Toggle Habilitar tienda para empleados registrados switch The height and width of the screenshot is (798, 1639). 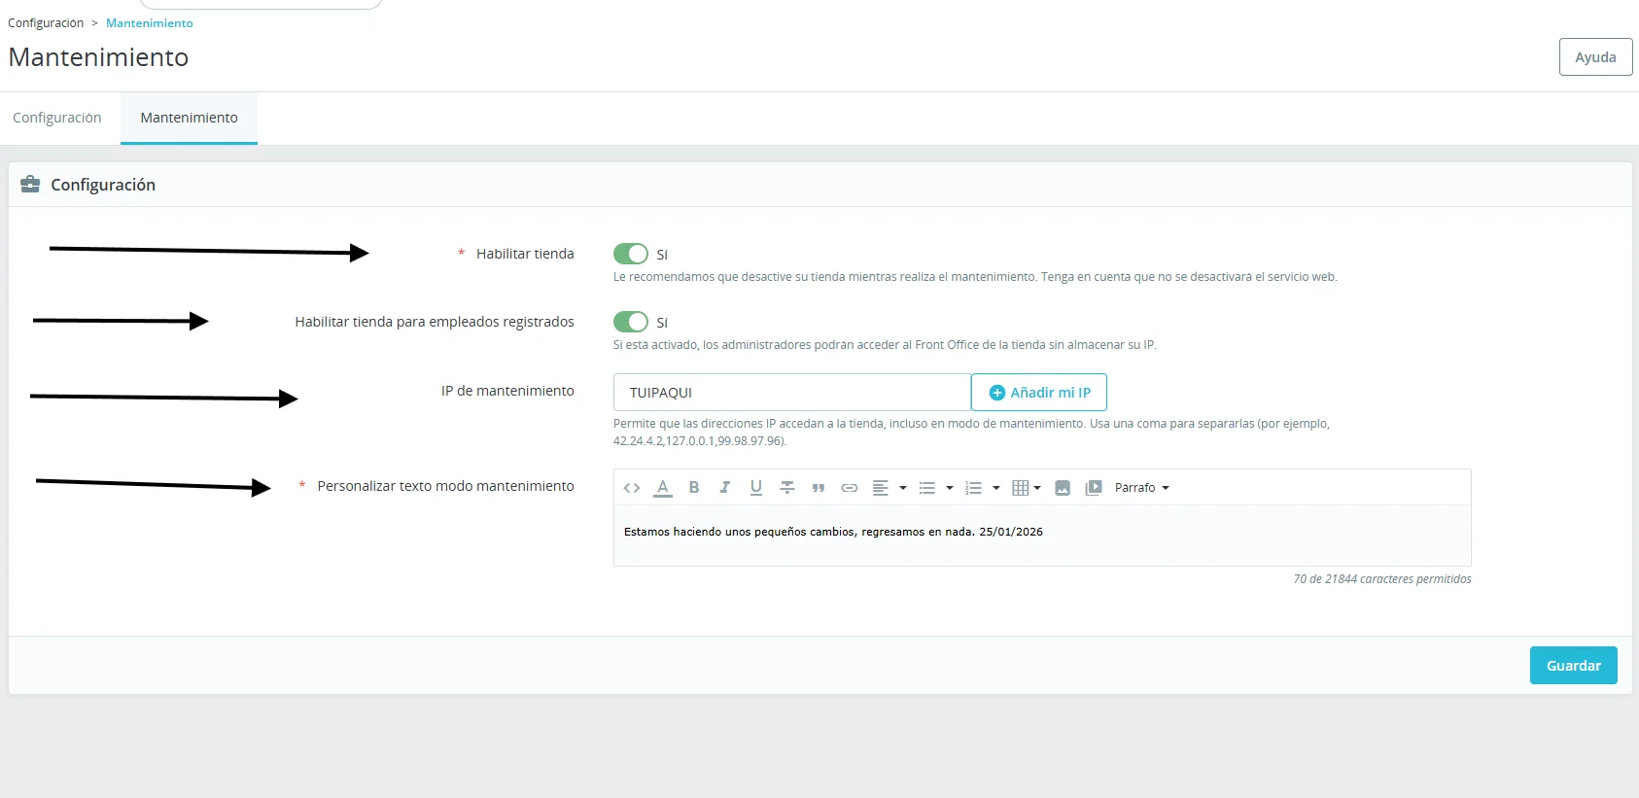[631, 322]
